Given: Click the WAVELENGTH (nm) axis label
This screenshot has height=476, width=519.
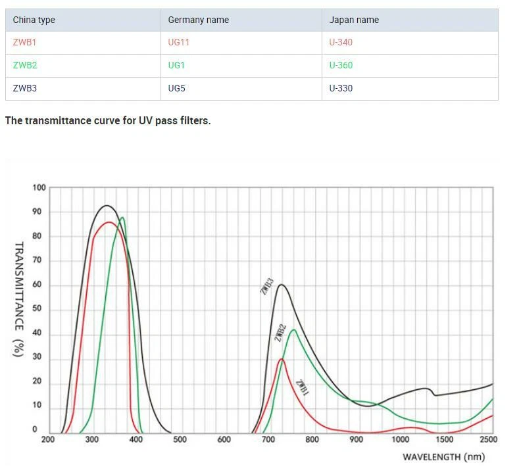Looking at the screenshot, I should [x=443, y=457].
